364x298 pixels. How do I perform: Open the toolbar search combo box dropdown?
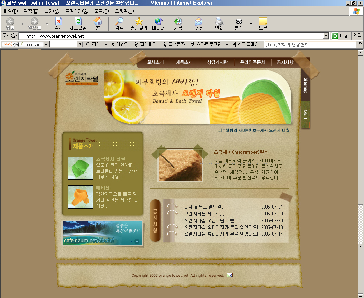(80, 45)
